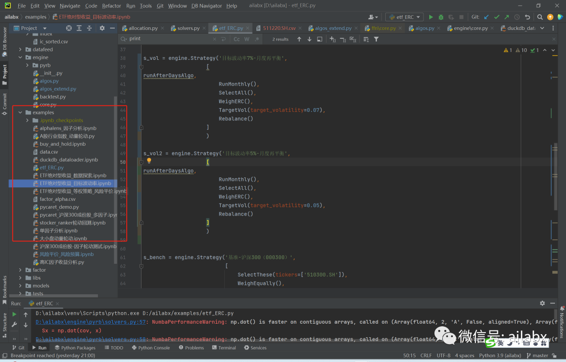The width and height of the screenshot is (566, 362).
Task: Click the Git commit checkmark icon
Action: click(497, 17)
